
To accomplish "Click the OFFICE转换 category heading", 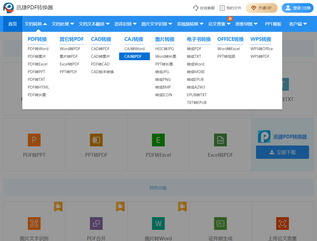I will coord(231,39).
